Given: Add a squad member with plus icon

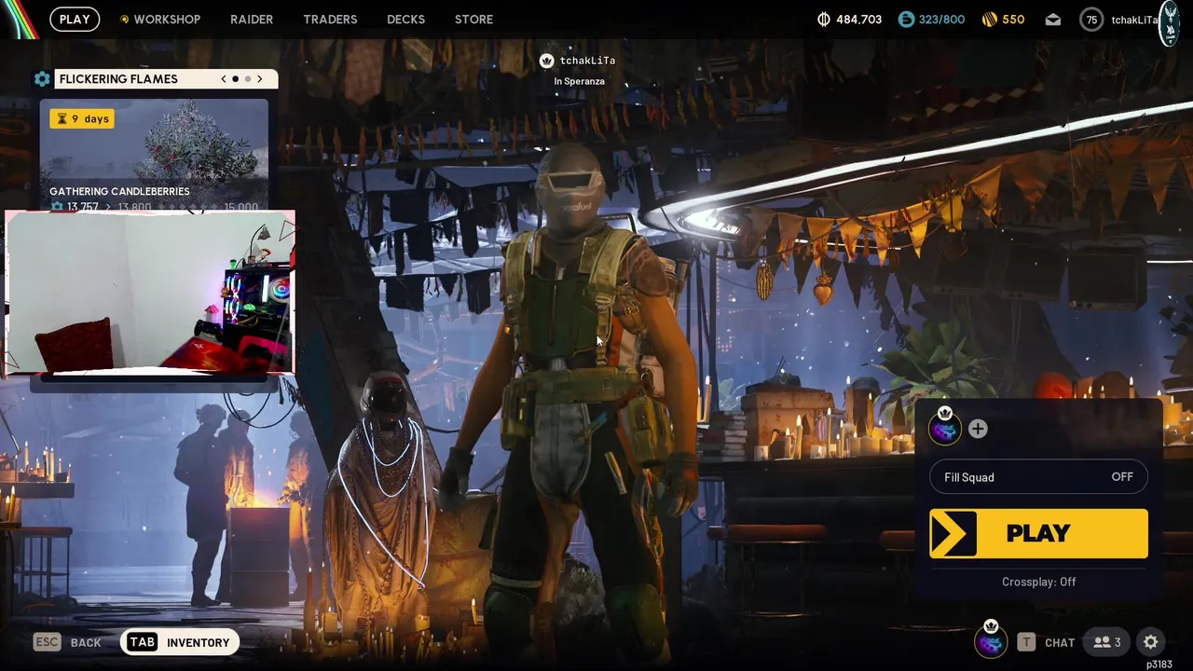Looking at the screenshot, I should click(x=978, y=429).
